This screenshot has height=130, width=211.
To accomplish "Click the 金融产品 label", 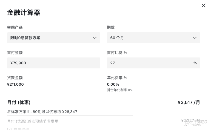I will point(15,27).
